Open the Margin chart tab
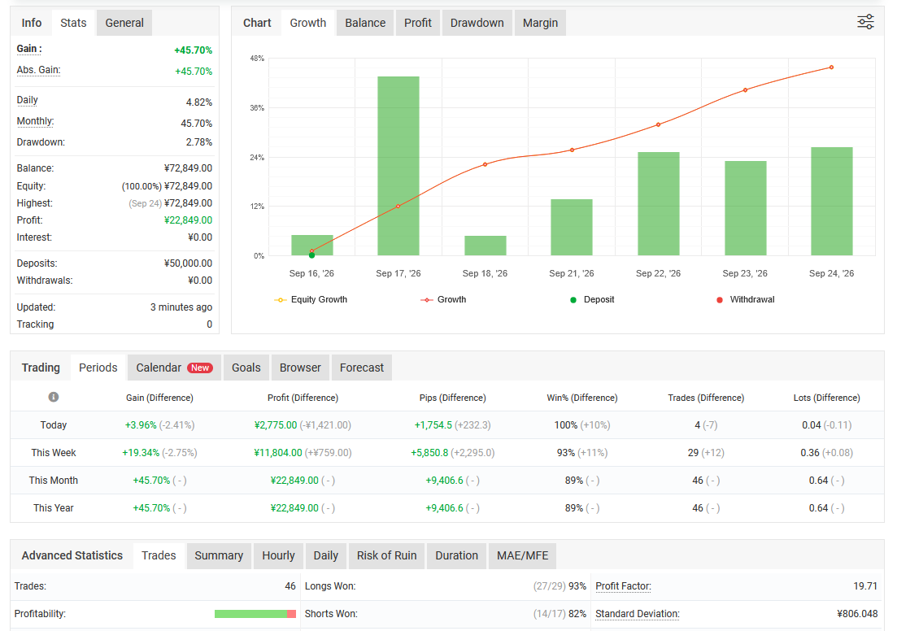 (x=540, y=23)
